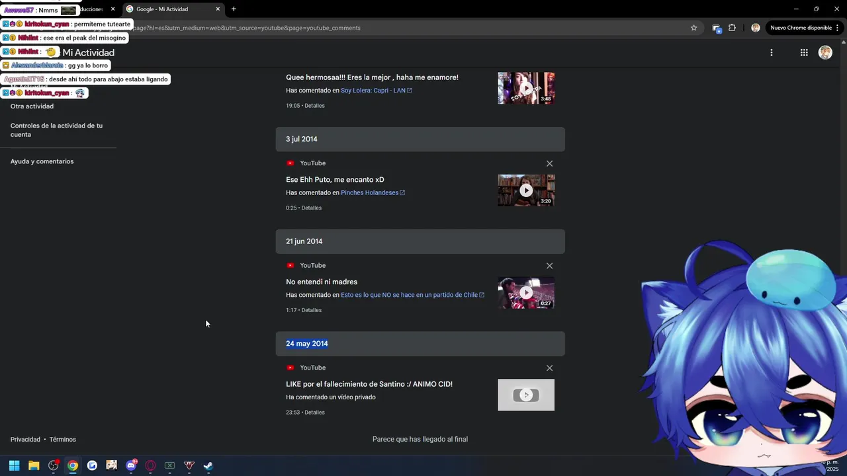
Task: Open the red winged logo taskbar app
Action: tap(189, 465)
